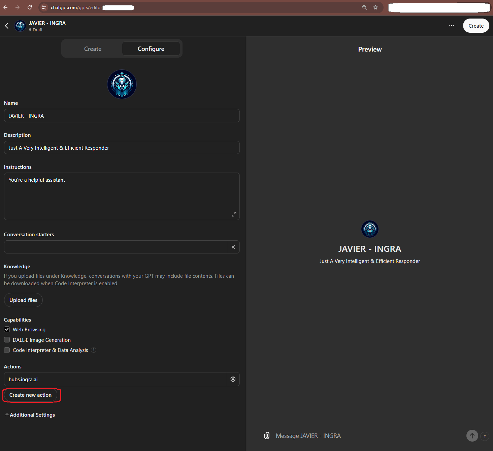493x451 pixels.
Task: Click the GPT avatar in the Preview pane
Action: point(370,229)
